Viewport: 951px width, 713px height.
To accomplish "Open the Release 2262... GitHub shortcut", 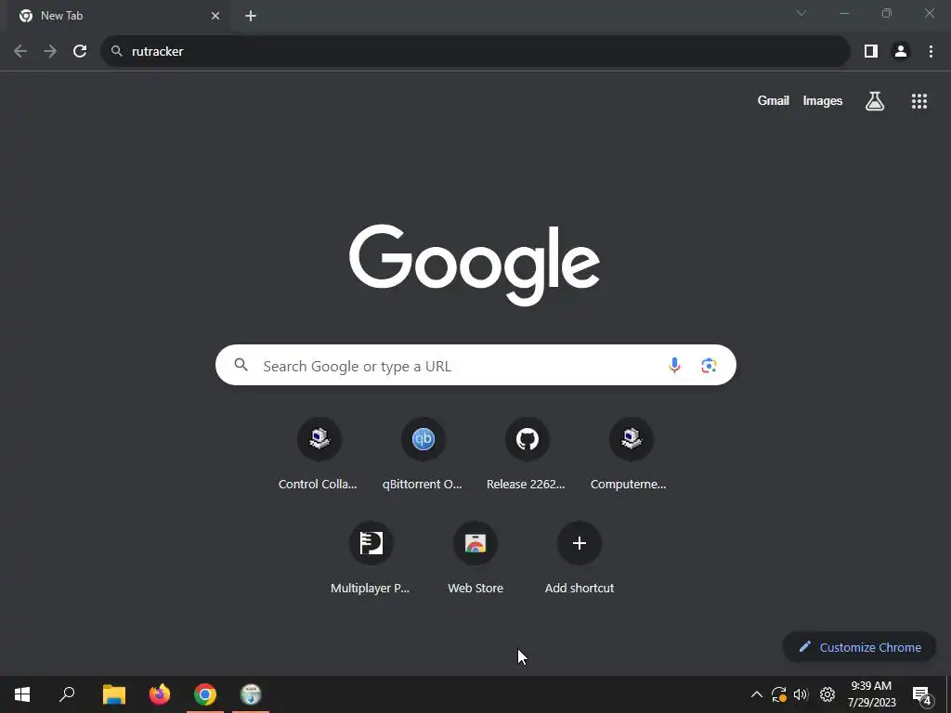I will pyautogui.click(x=528, y=454).
